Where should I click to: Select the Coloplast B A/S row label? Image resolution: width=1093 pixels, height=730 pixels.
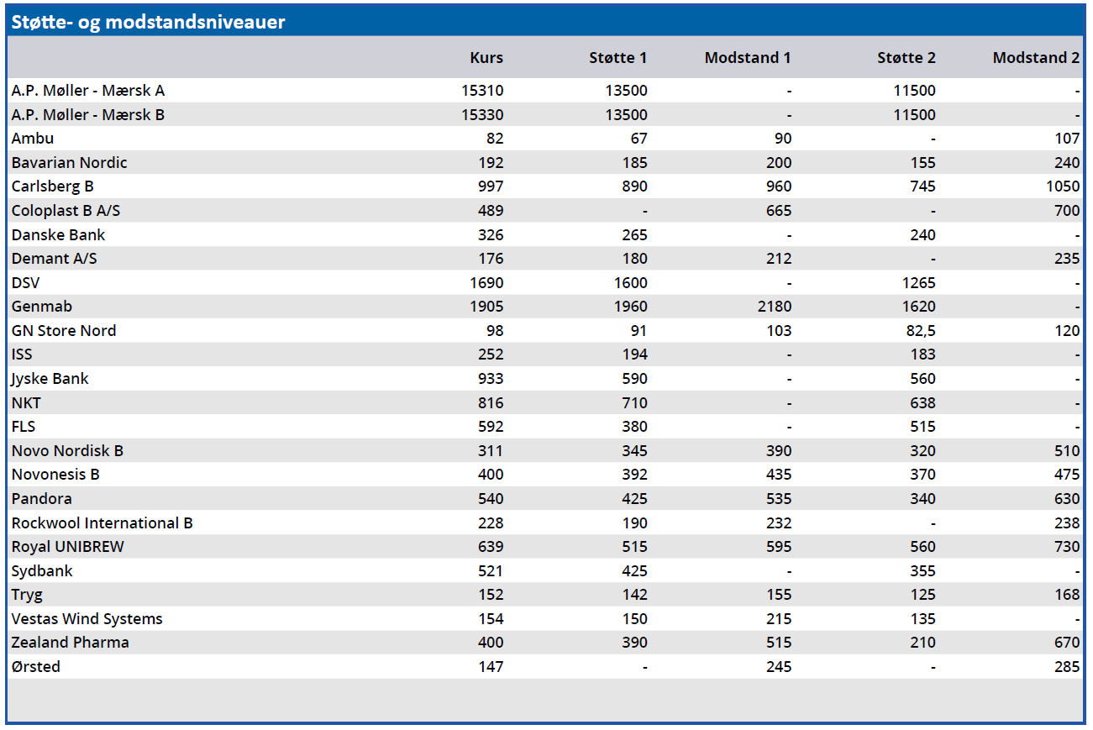pyautogui.click(x=66, y=211)
